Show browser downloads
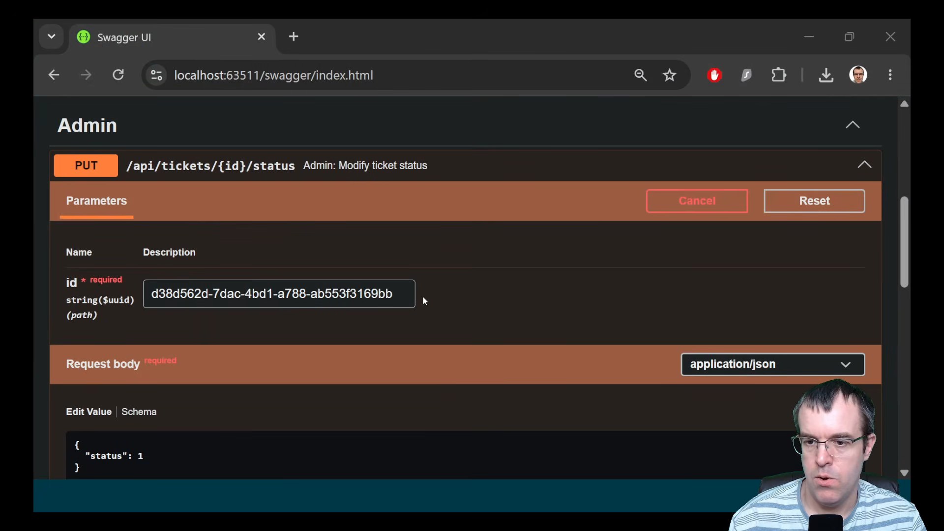Image resolution: width=944 pixels, height=531 pixels. click(826, 75)
